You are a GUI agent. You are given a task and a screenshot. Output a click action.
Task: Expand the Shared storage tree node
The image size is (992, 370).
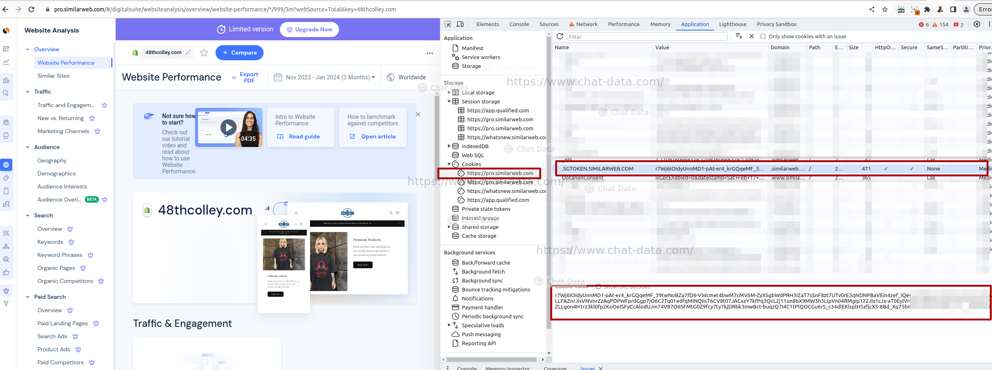(x=449, y=227)
